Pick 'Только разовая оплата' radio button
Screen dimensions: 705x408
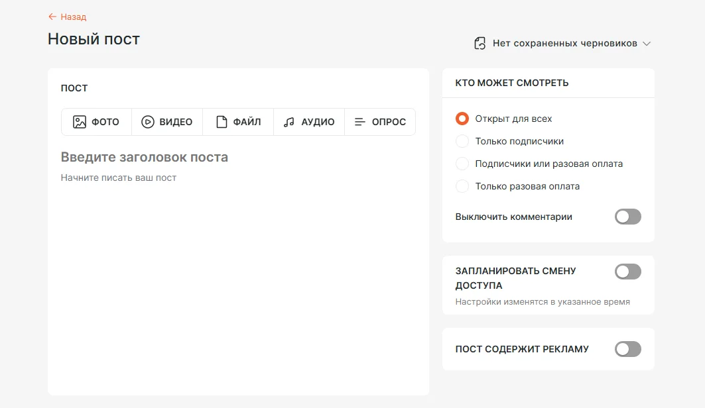pyautogui.click(x=462, y=186)
